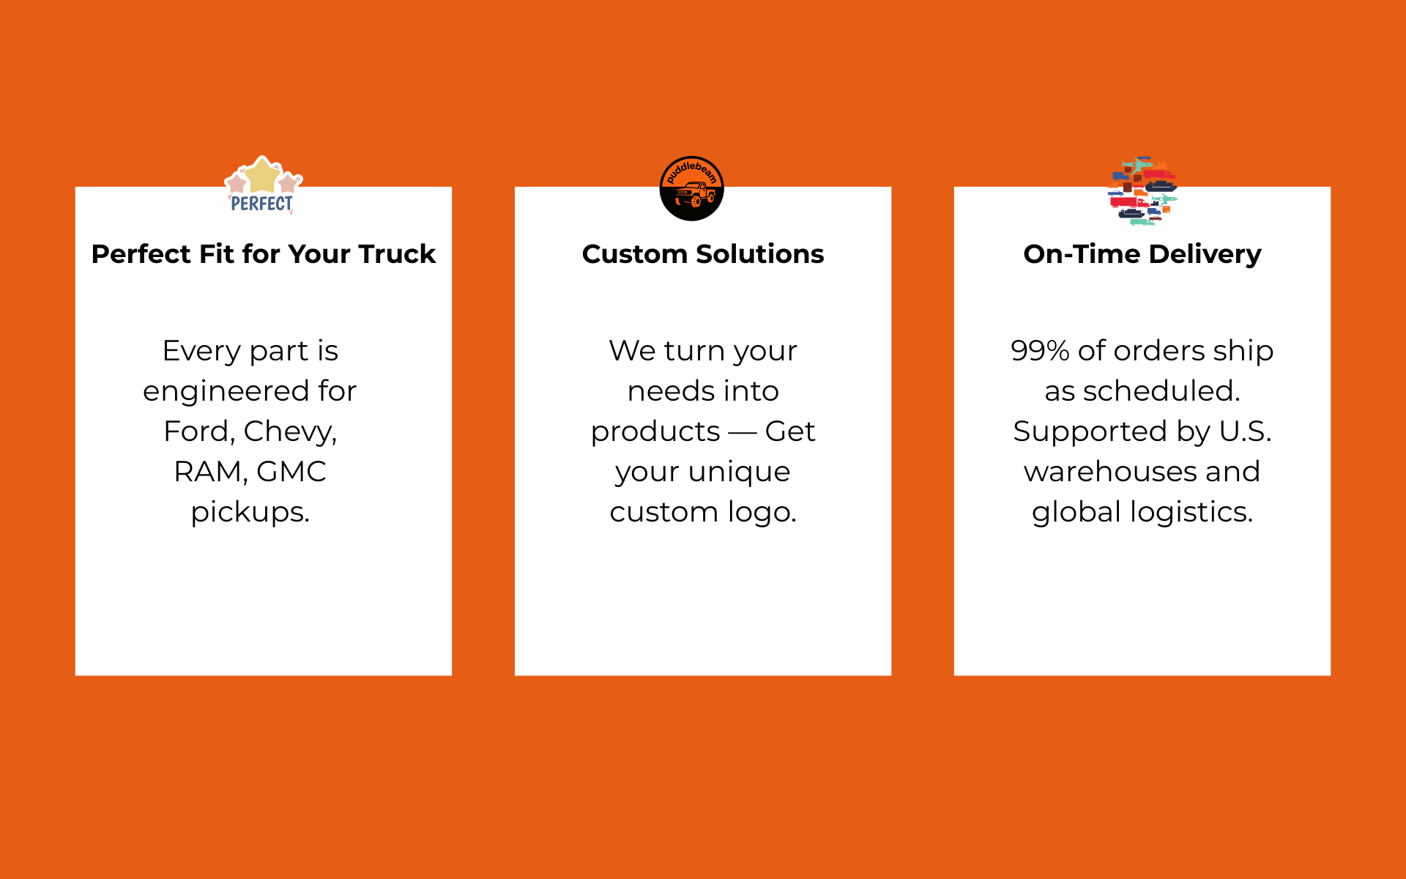Click the "Ford, Chevy," text line

point(250,431)
